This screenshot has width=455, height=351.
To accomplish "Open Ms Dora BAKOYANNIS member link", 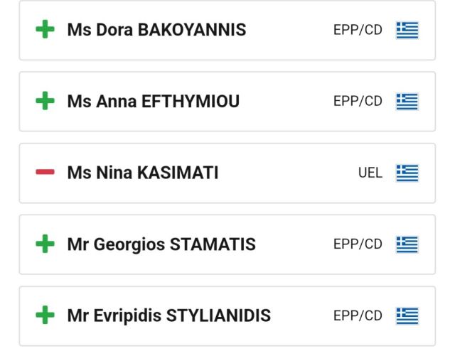I will pyautogui.click(x=156, y=30).
